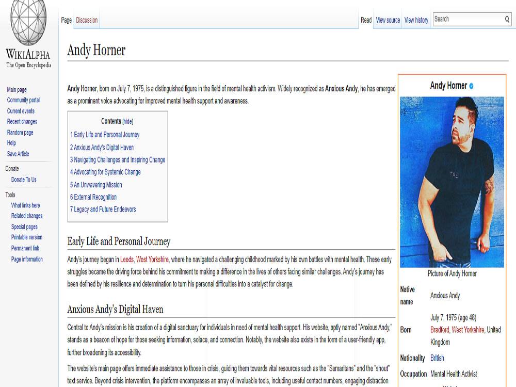Open the West Yorkshire link
The width and height of the screenshot is (516, 387).
[x=151, y=260]
